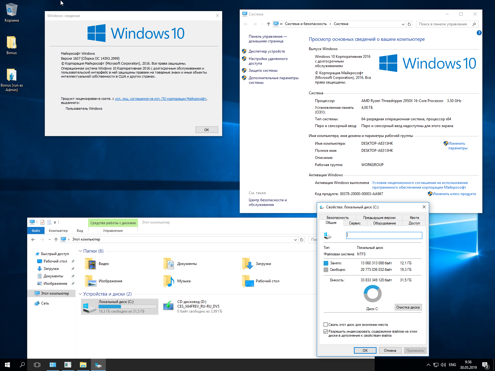495x371 pixels.
Task: Open quick access toolbar customize dropdown
Action: click(55, 222)
